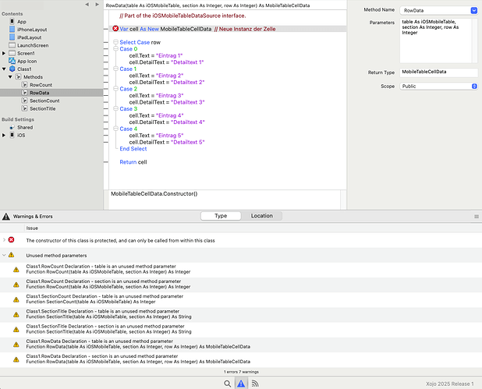482x389 pixels.
Task: Select the SectionTitle section unused parameter warning
Action: click(241, 329)
